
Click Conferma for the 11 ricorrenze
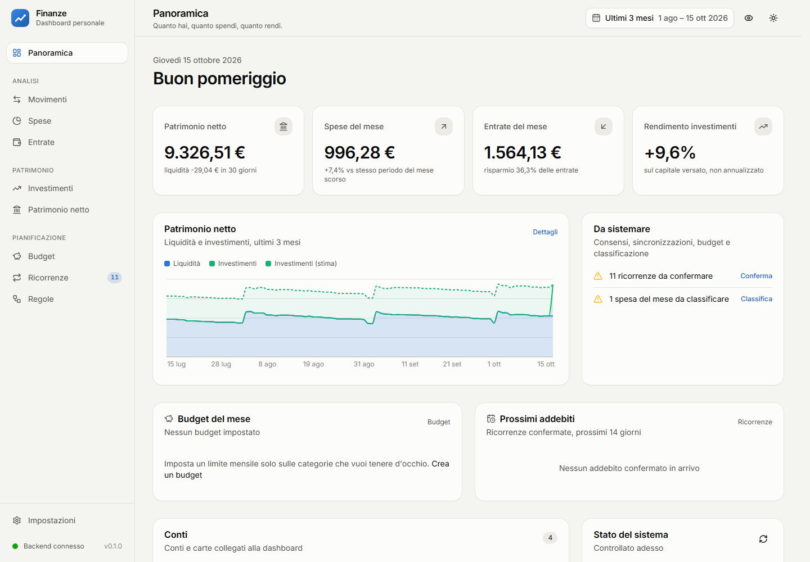pyautogui.click(x=756, y=276)
